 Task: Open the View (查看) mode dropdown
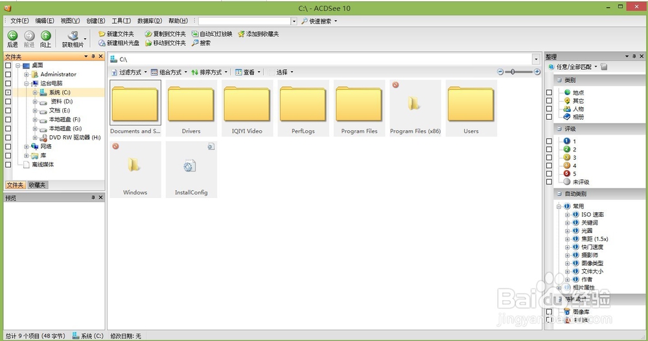pyautogui.click(x=248, y=72)
